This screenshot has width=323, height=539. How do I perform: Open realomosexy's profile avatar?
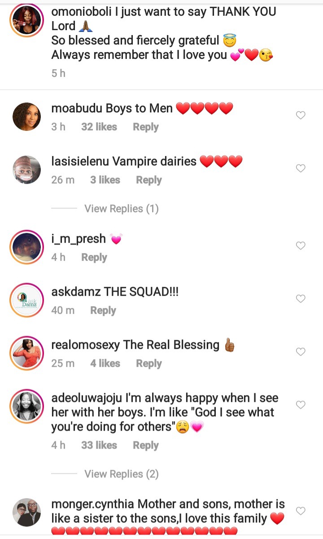pos(27,353)
